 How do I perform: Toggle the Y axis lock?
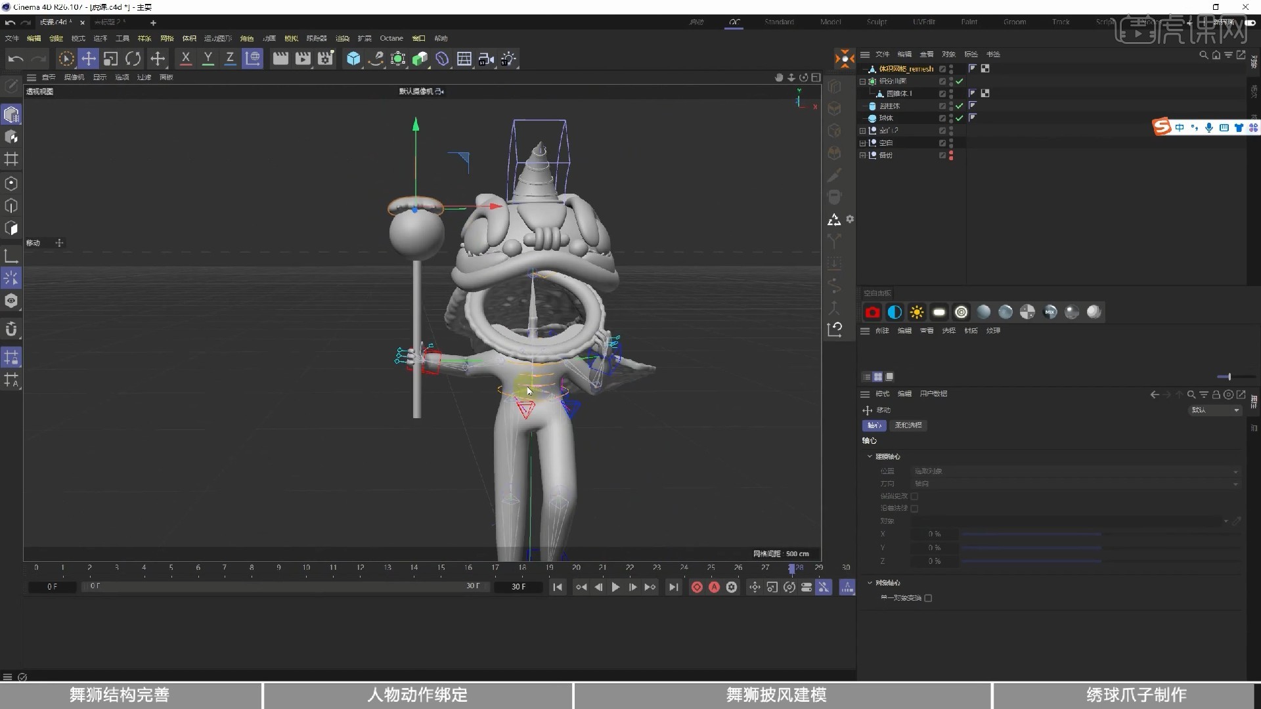tap(208, 58)
